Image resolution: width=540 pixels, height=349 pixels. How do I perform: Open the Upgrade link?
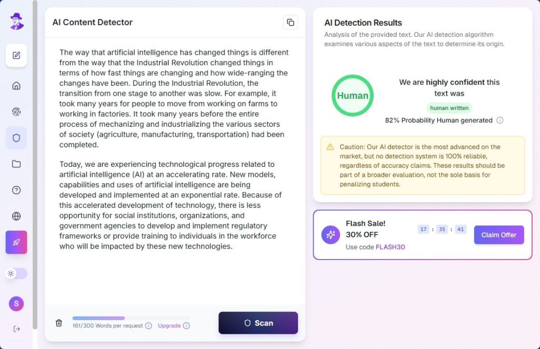tap(169, 326)
